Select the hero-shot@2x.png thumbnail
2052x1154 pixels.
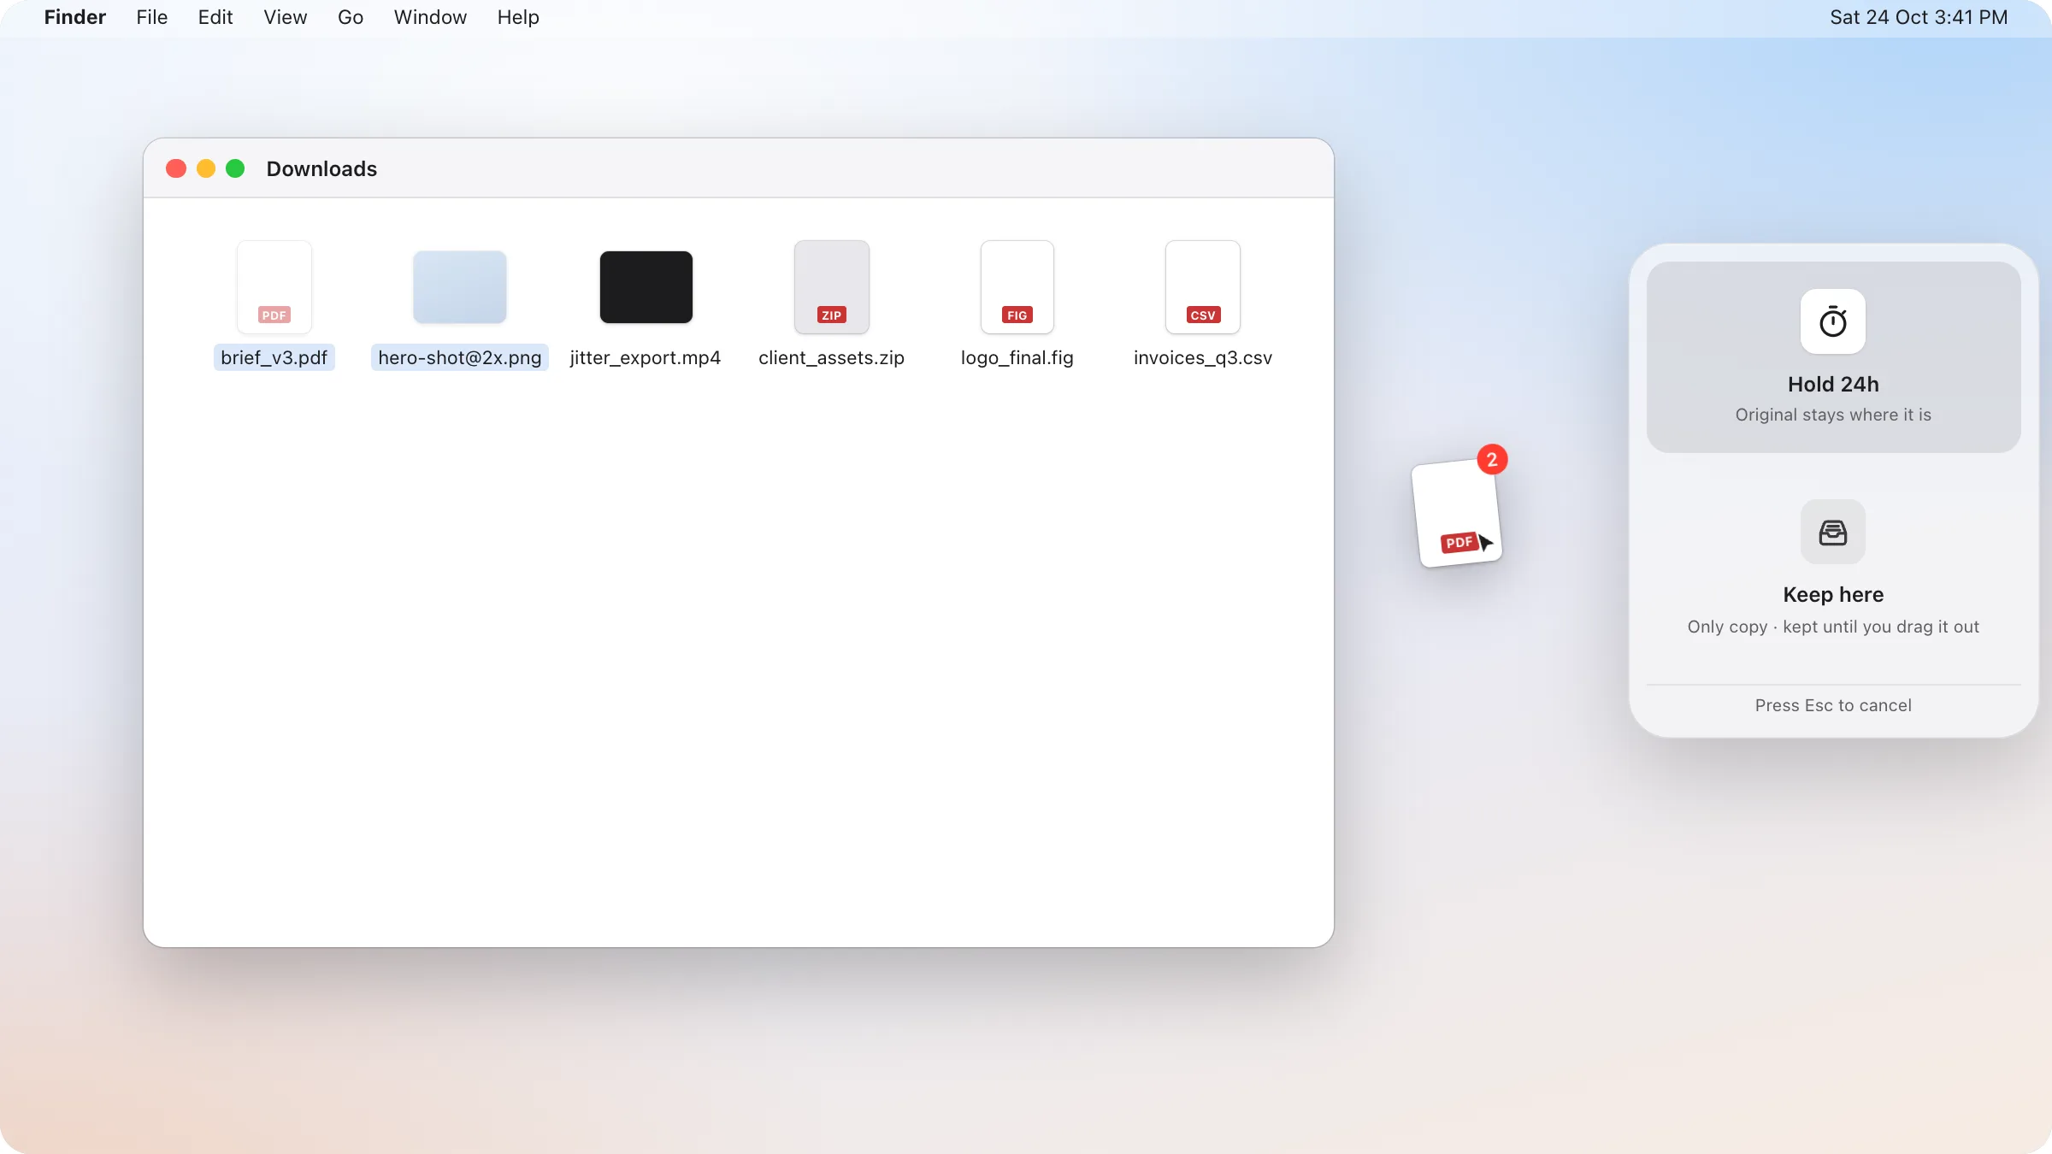coord(460,287)
